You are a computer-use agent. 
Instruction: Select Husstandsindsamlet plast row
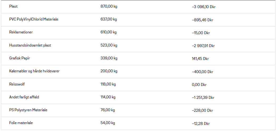point(138,45)
